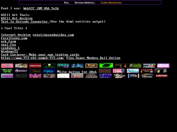Click the green alien weird site button

pos(7,71)
